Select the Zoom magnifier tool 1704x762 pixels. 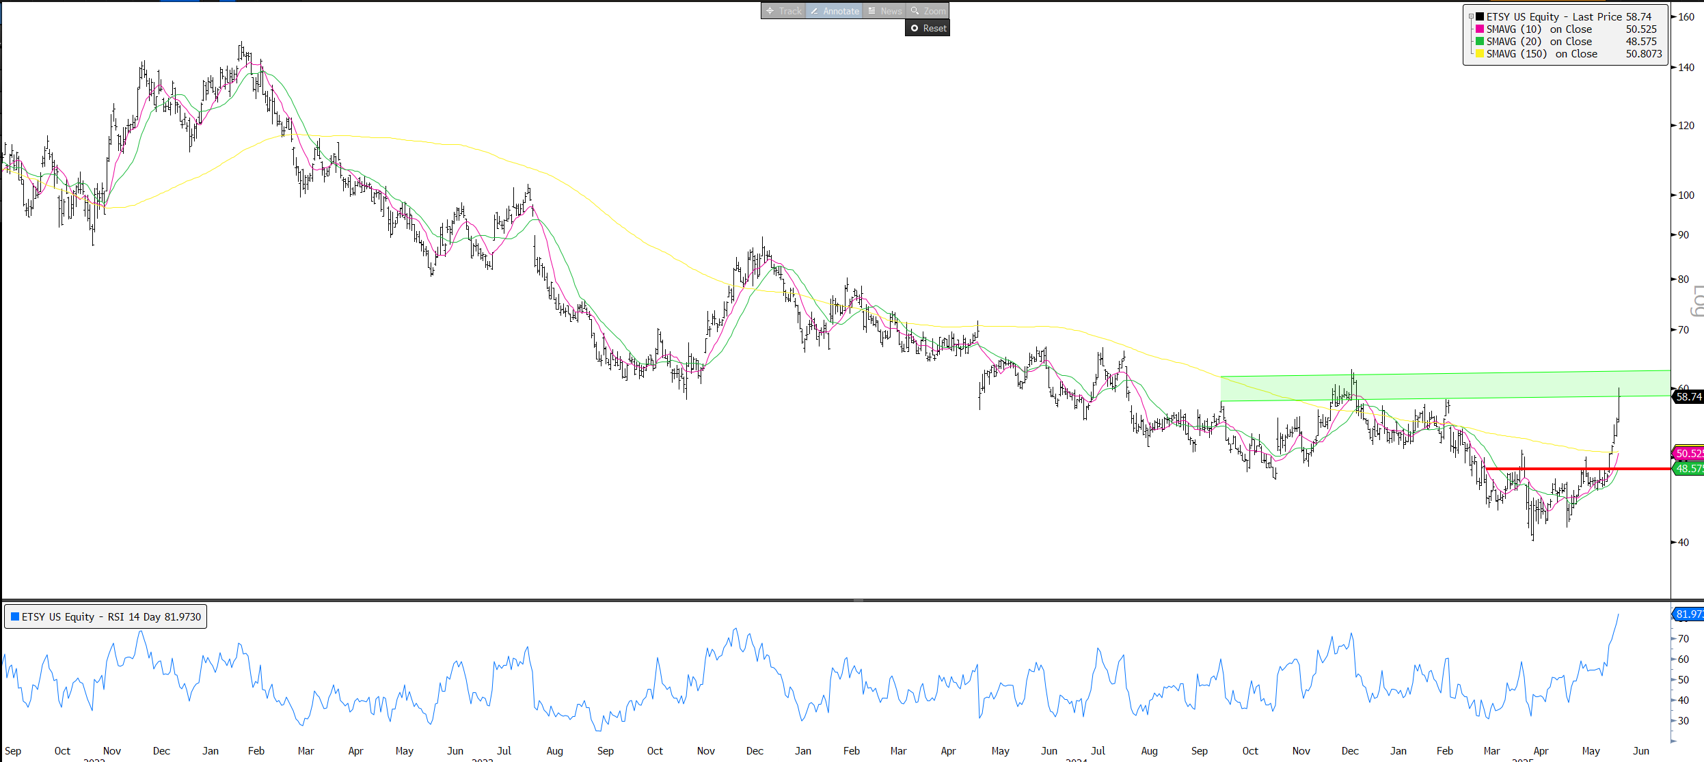pyautogui.click(x=929, y=11)
